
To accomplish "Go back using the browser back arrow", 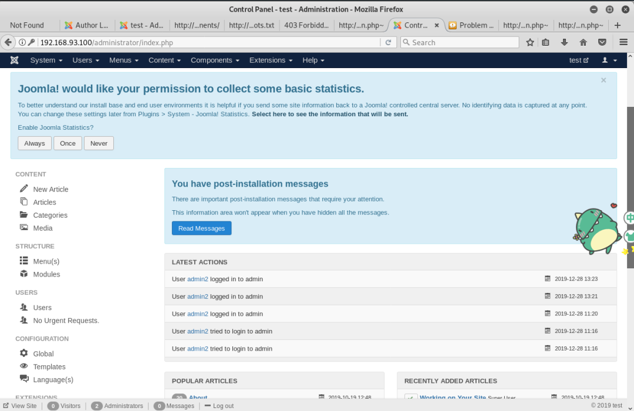I will (8, 42).
